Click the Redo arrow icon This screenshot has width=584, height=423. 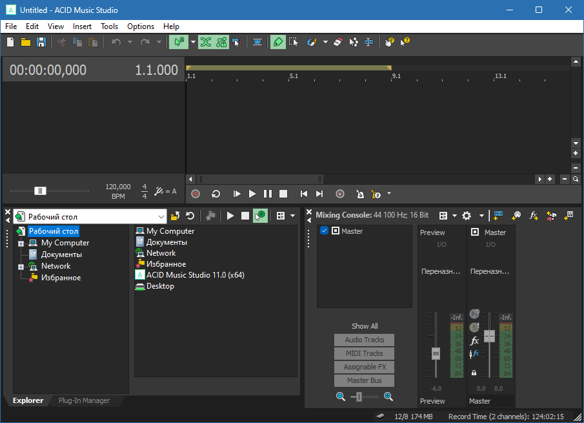[145, 42]
